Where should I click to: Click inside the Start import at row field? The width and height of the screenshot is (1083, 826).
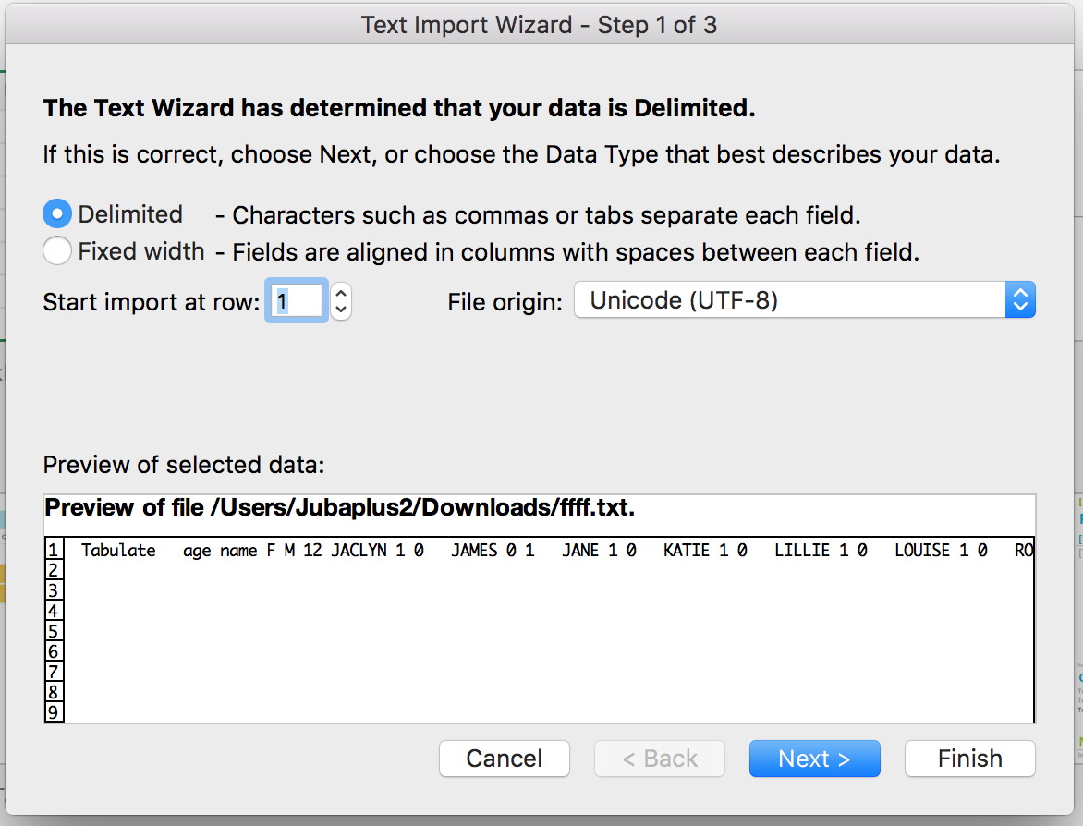(x=296, y=300)
